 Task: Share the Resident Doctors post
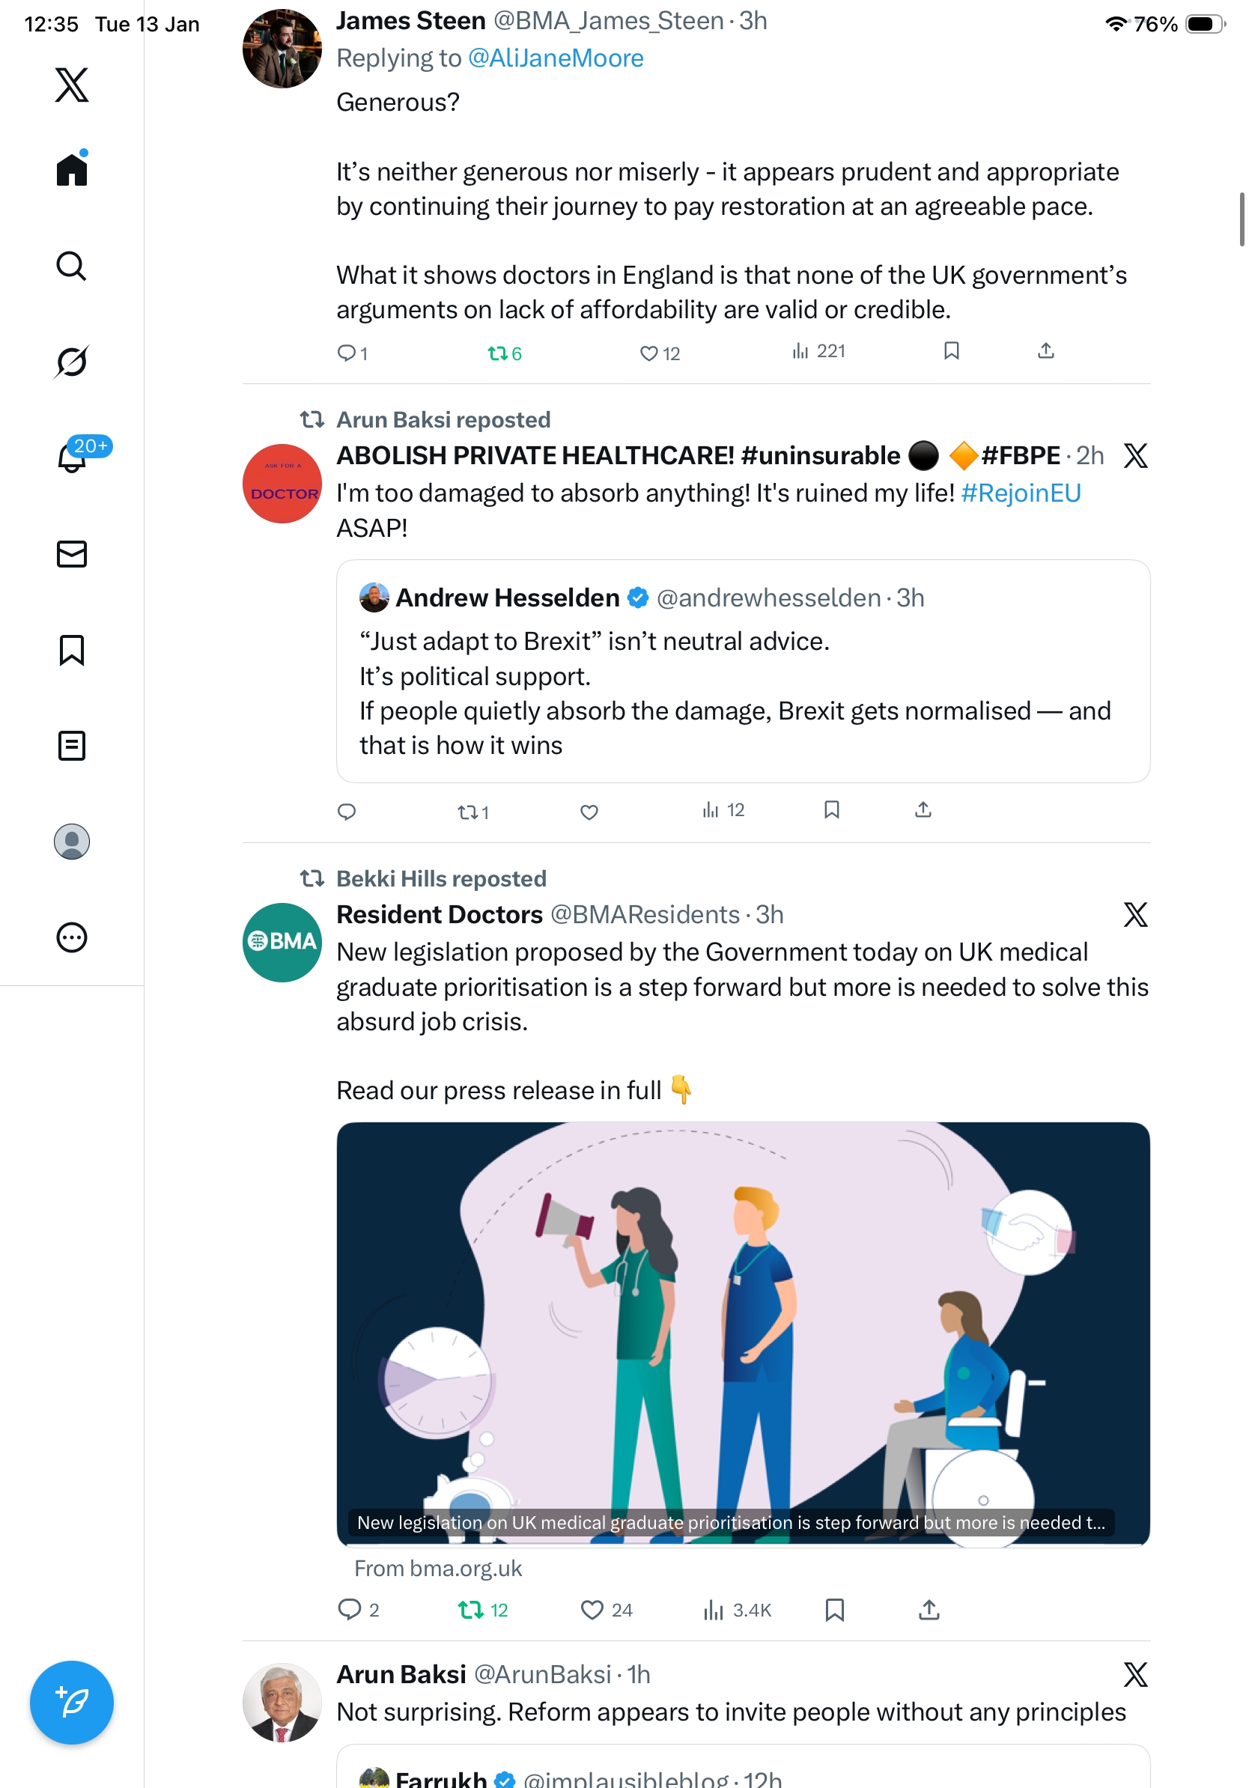929,1609
